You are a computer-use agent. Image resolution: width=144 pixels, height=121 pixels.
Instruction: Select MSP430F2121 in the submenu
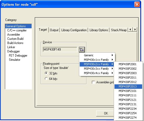coord(128,100)
